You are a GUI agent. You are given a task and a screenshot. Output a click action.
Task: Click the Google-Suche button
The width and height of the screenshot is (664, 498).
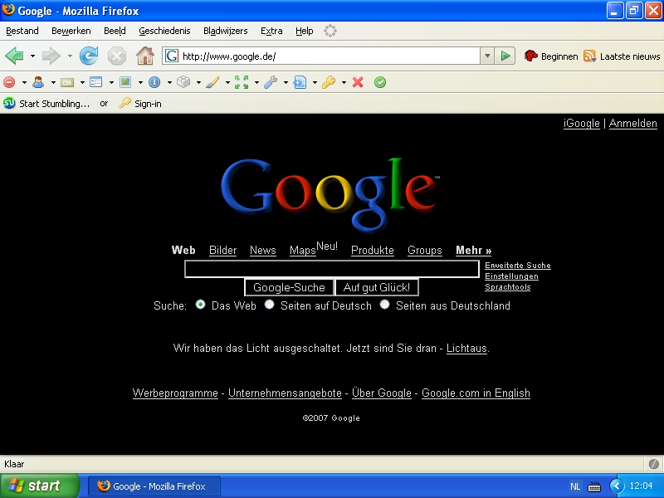[289, 287]
